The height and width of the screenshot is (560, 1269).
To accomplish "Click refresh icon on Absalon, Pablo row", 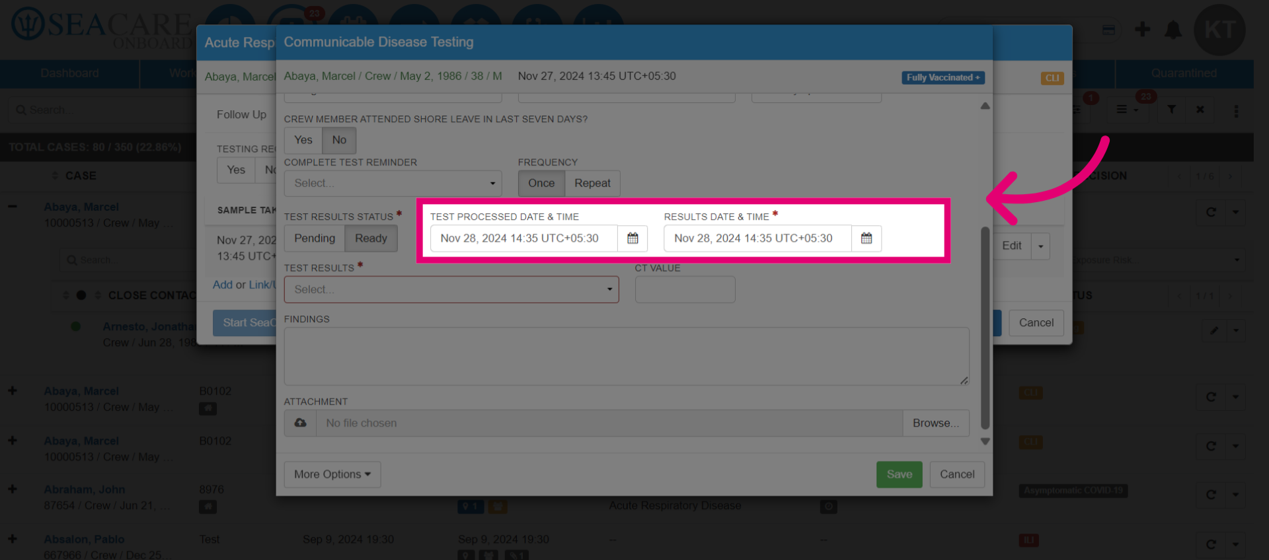I will [1211, 544].
